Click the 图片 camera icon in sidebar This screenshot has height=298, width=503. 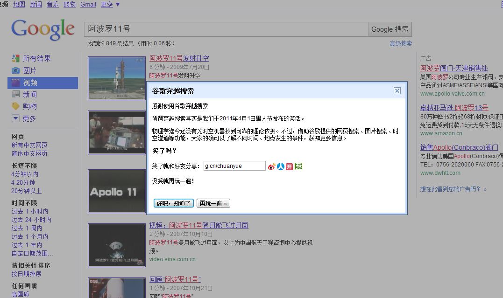click(x=15, y=70)
